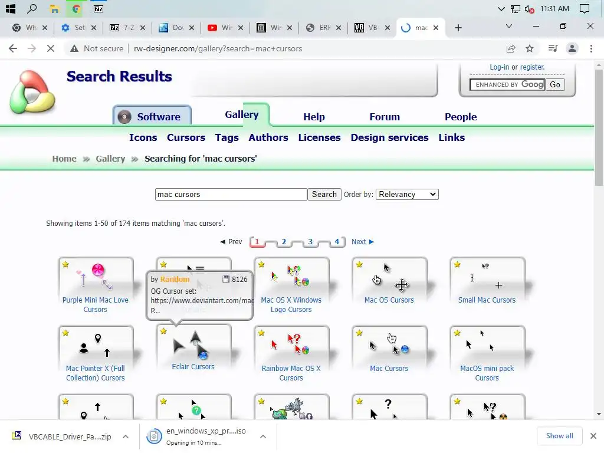Click the Search button
Viewport: 604px width, 453px height.
tap(324, 194)
